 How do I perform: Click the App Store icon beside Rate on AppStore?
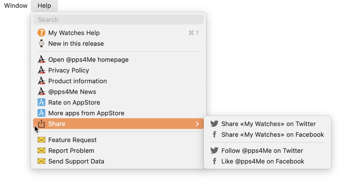click(x=42, y=102)
